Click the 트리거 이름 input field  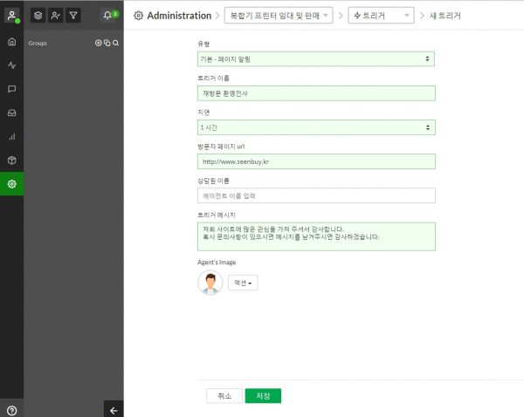point(316,93)
